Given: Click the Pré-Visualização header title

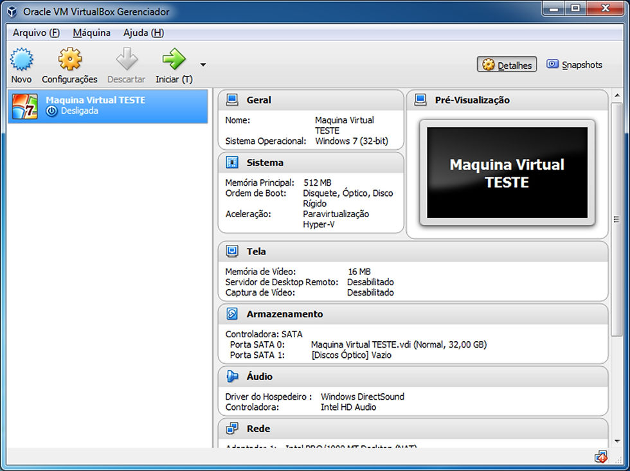Looking at the screenshot, I should (472, 100).
